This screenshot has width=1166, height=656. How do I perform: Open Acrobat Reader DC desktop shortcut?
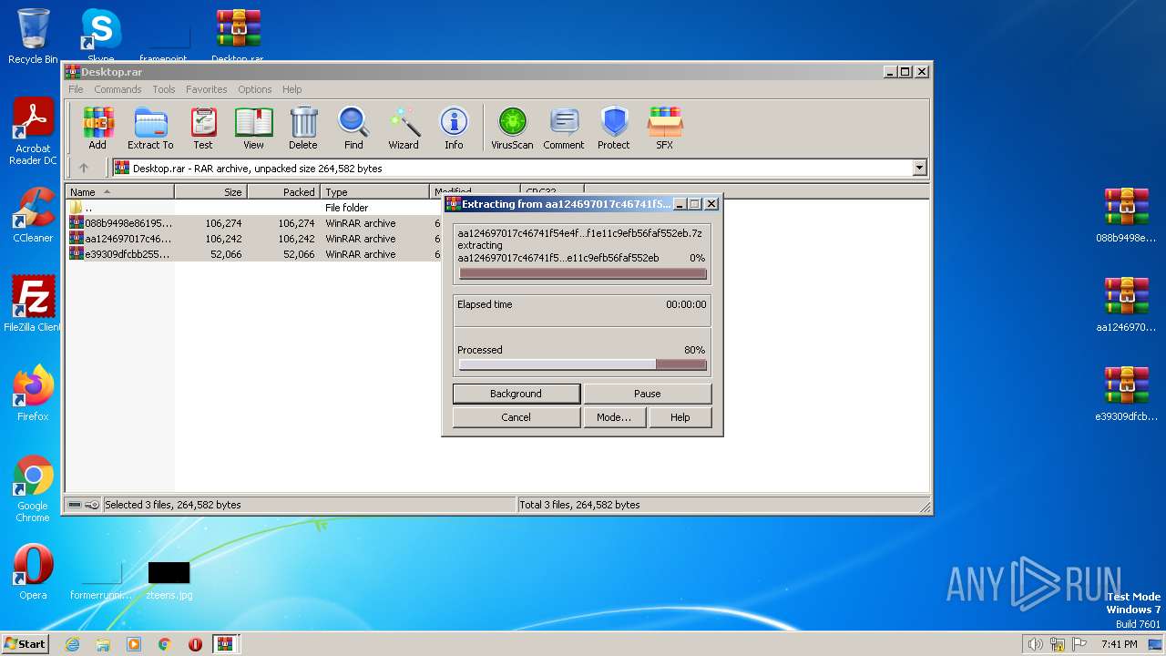[x=33, y=132]
